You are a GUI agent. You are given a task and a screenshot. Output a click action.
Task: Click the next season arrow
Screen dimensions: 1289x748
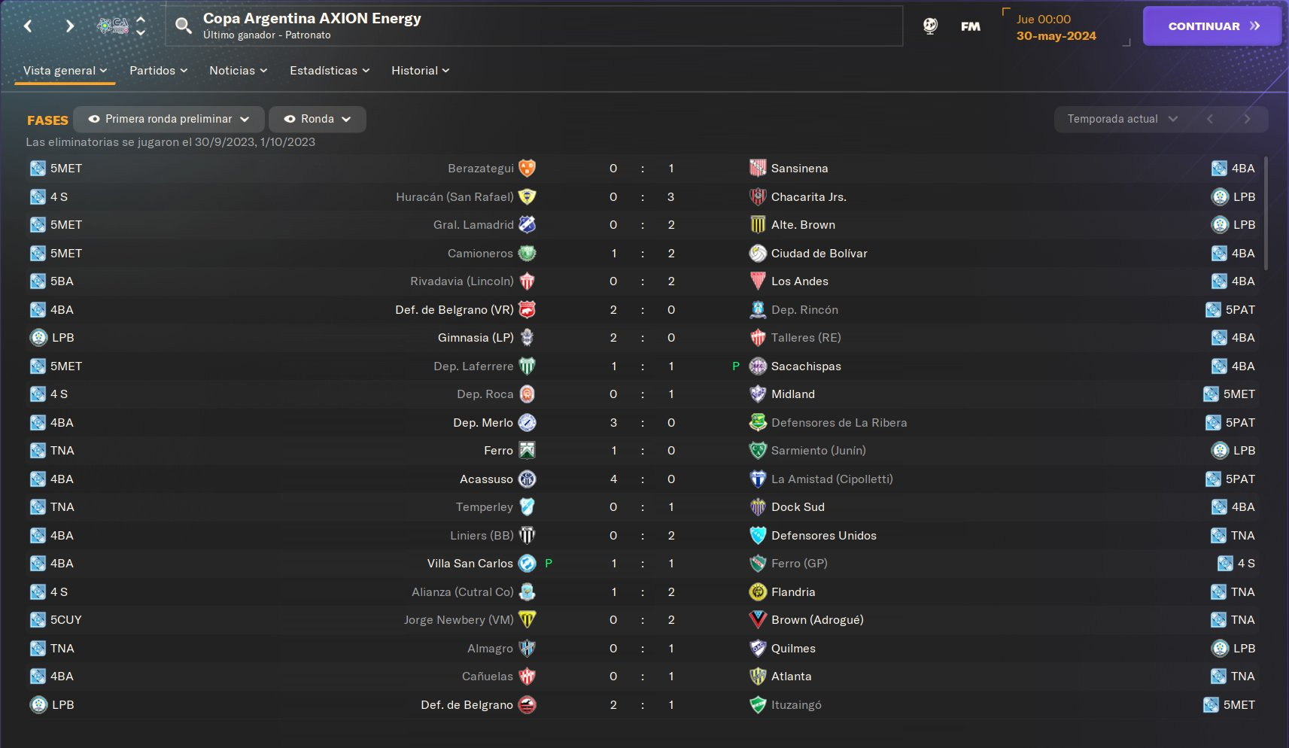click(1247, 119)
